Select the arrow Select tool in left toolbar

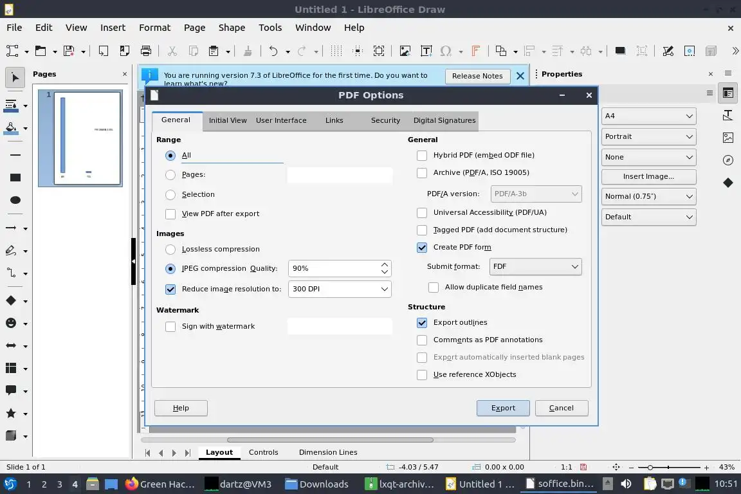(15, 78)
